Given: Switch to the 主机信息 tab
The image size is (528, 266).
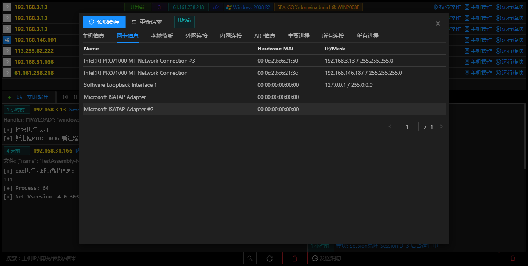Looking at the screenshot, I should [93, 36].
